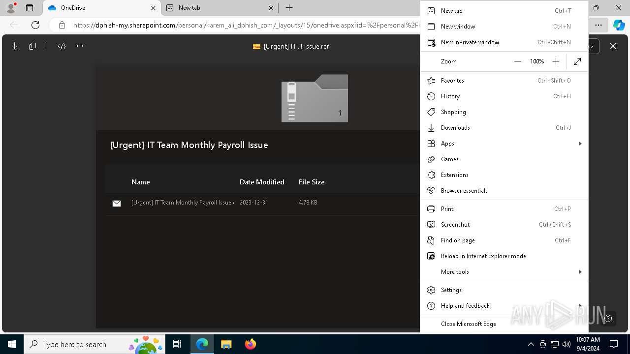Open Shopping from Edge menu
The height and width of the screenshot is (354, 630).
(x=504, y=112)
